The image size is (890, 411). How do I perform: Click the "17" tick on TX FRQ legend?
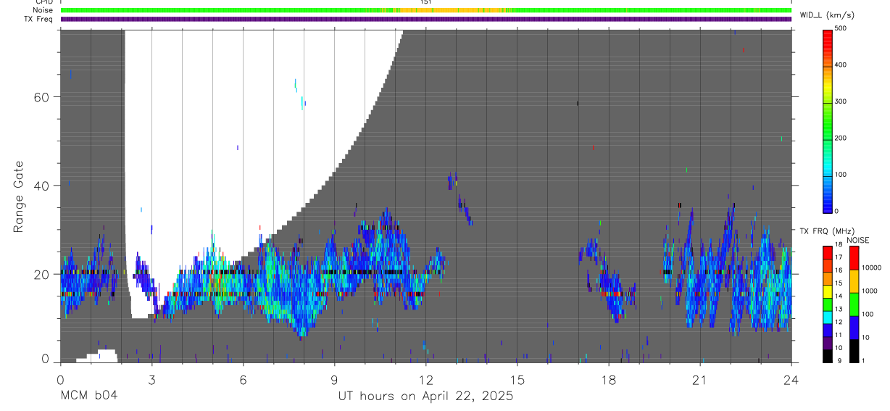pos(839,257)
